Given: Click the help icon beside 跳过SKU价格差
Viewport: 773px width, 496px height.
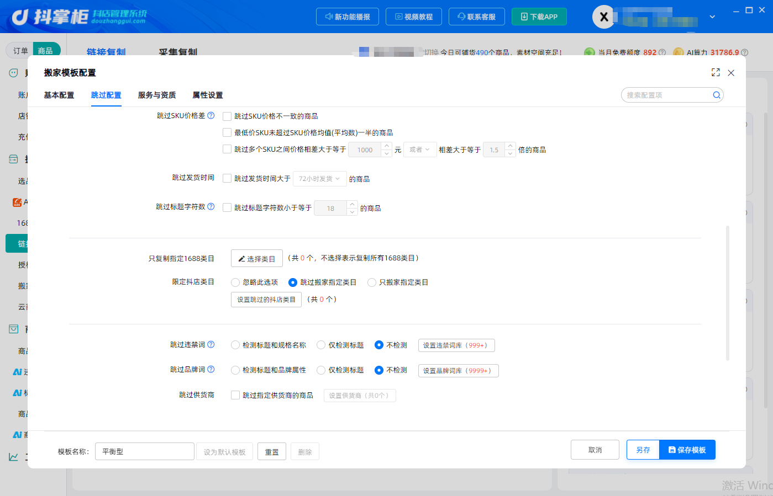Looking at the screenshot, I should [x=211, y=115].
